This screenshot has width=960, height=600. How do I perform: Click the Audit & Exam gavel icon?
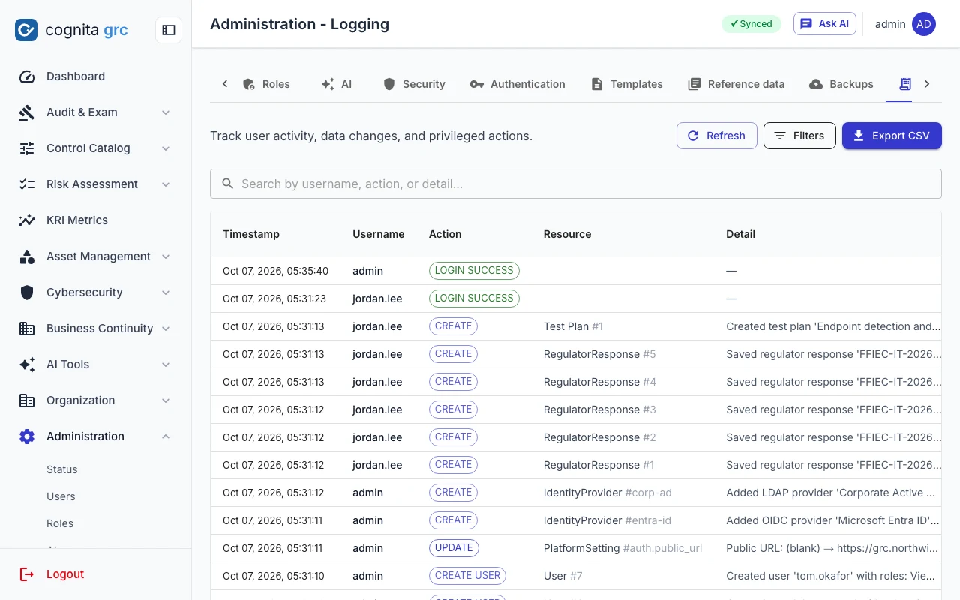click(x=27, y=112)
